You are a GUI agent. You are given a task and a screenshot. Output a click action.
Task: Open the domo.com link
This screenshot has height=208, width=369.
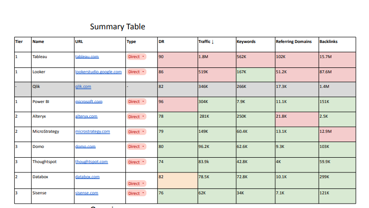pyautogui.click(x=85, y=146)
